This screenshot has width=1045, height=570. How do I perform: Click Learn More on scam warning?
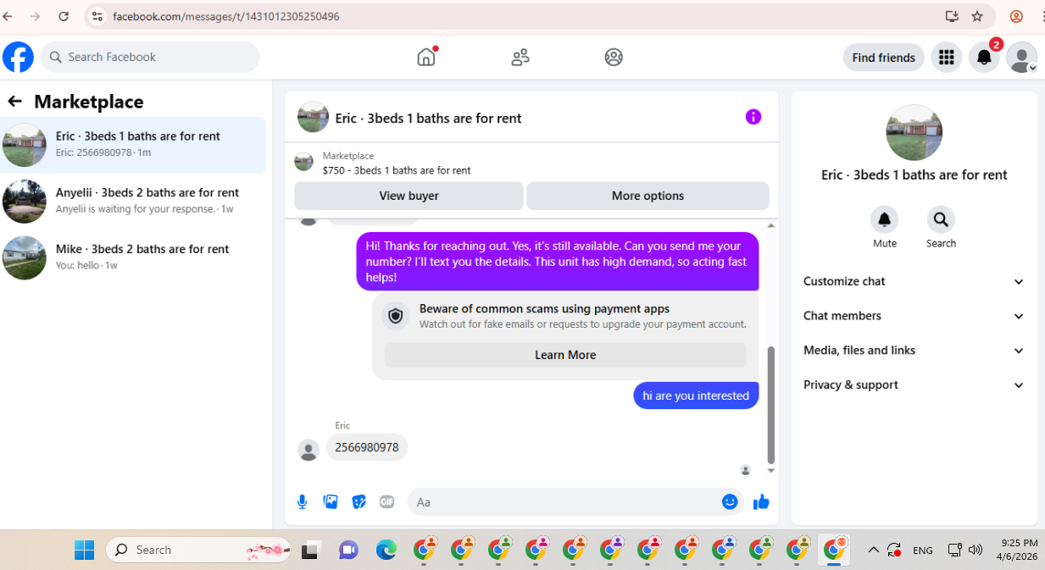point(565,355)
